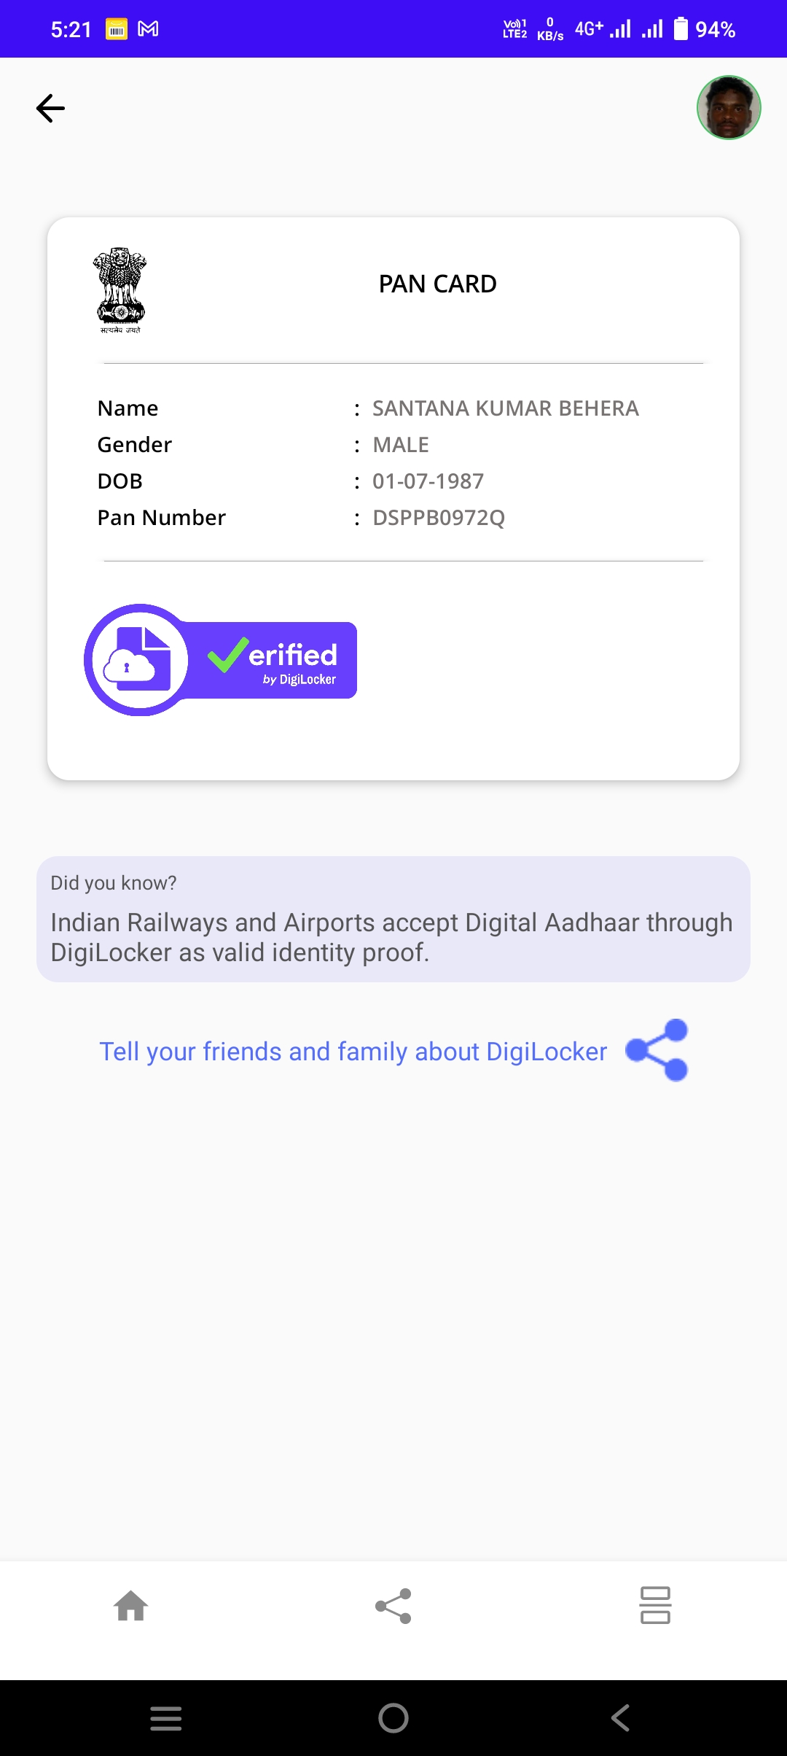Viewport: 787px width, 1756px height.
Task: Tap the 'Did you know?' info card
Action: (393, 919)
